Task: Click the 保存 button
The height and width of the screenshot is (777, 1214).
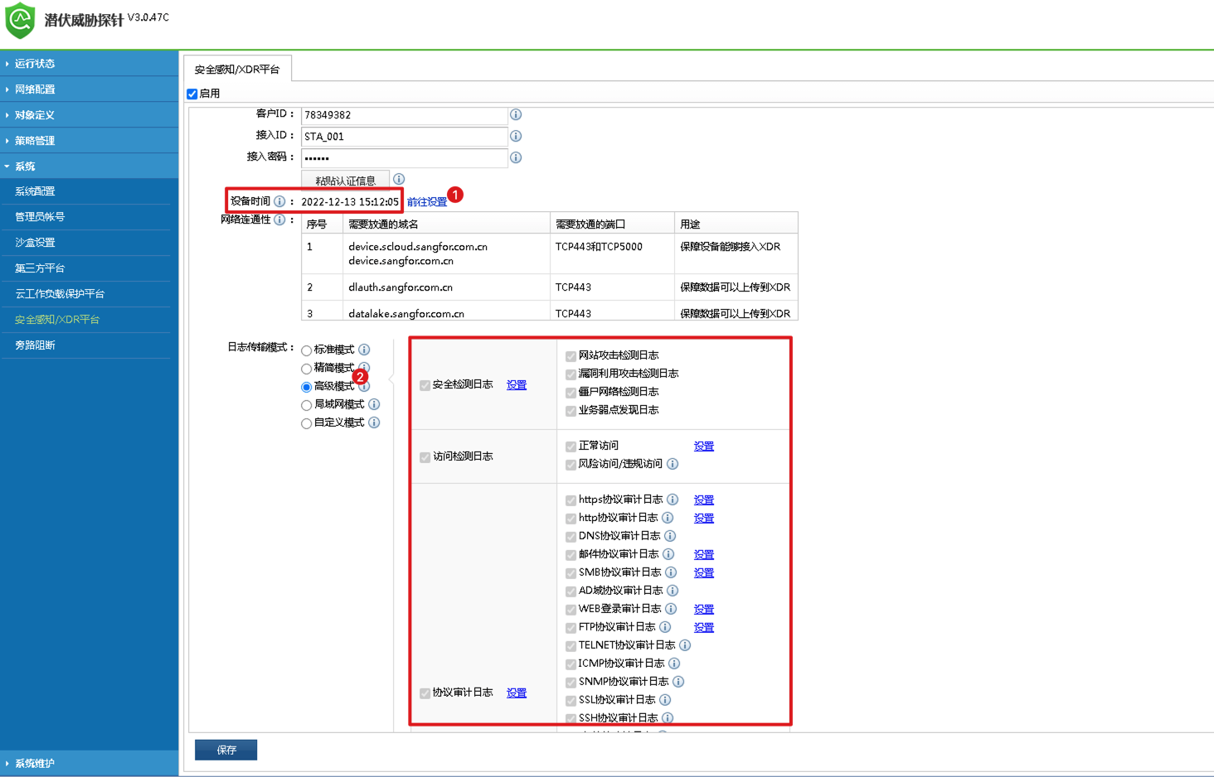Action: click(x=226, y=750)
